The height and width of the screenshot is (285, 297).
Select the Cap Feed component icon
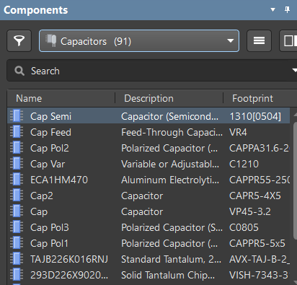point(17,132)
